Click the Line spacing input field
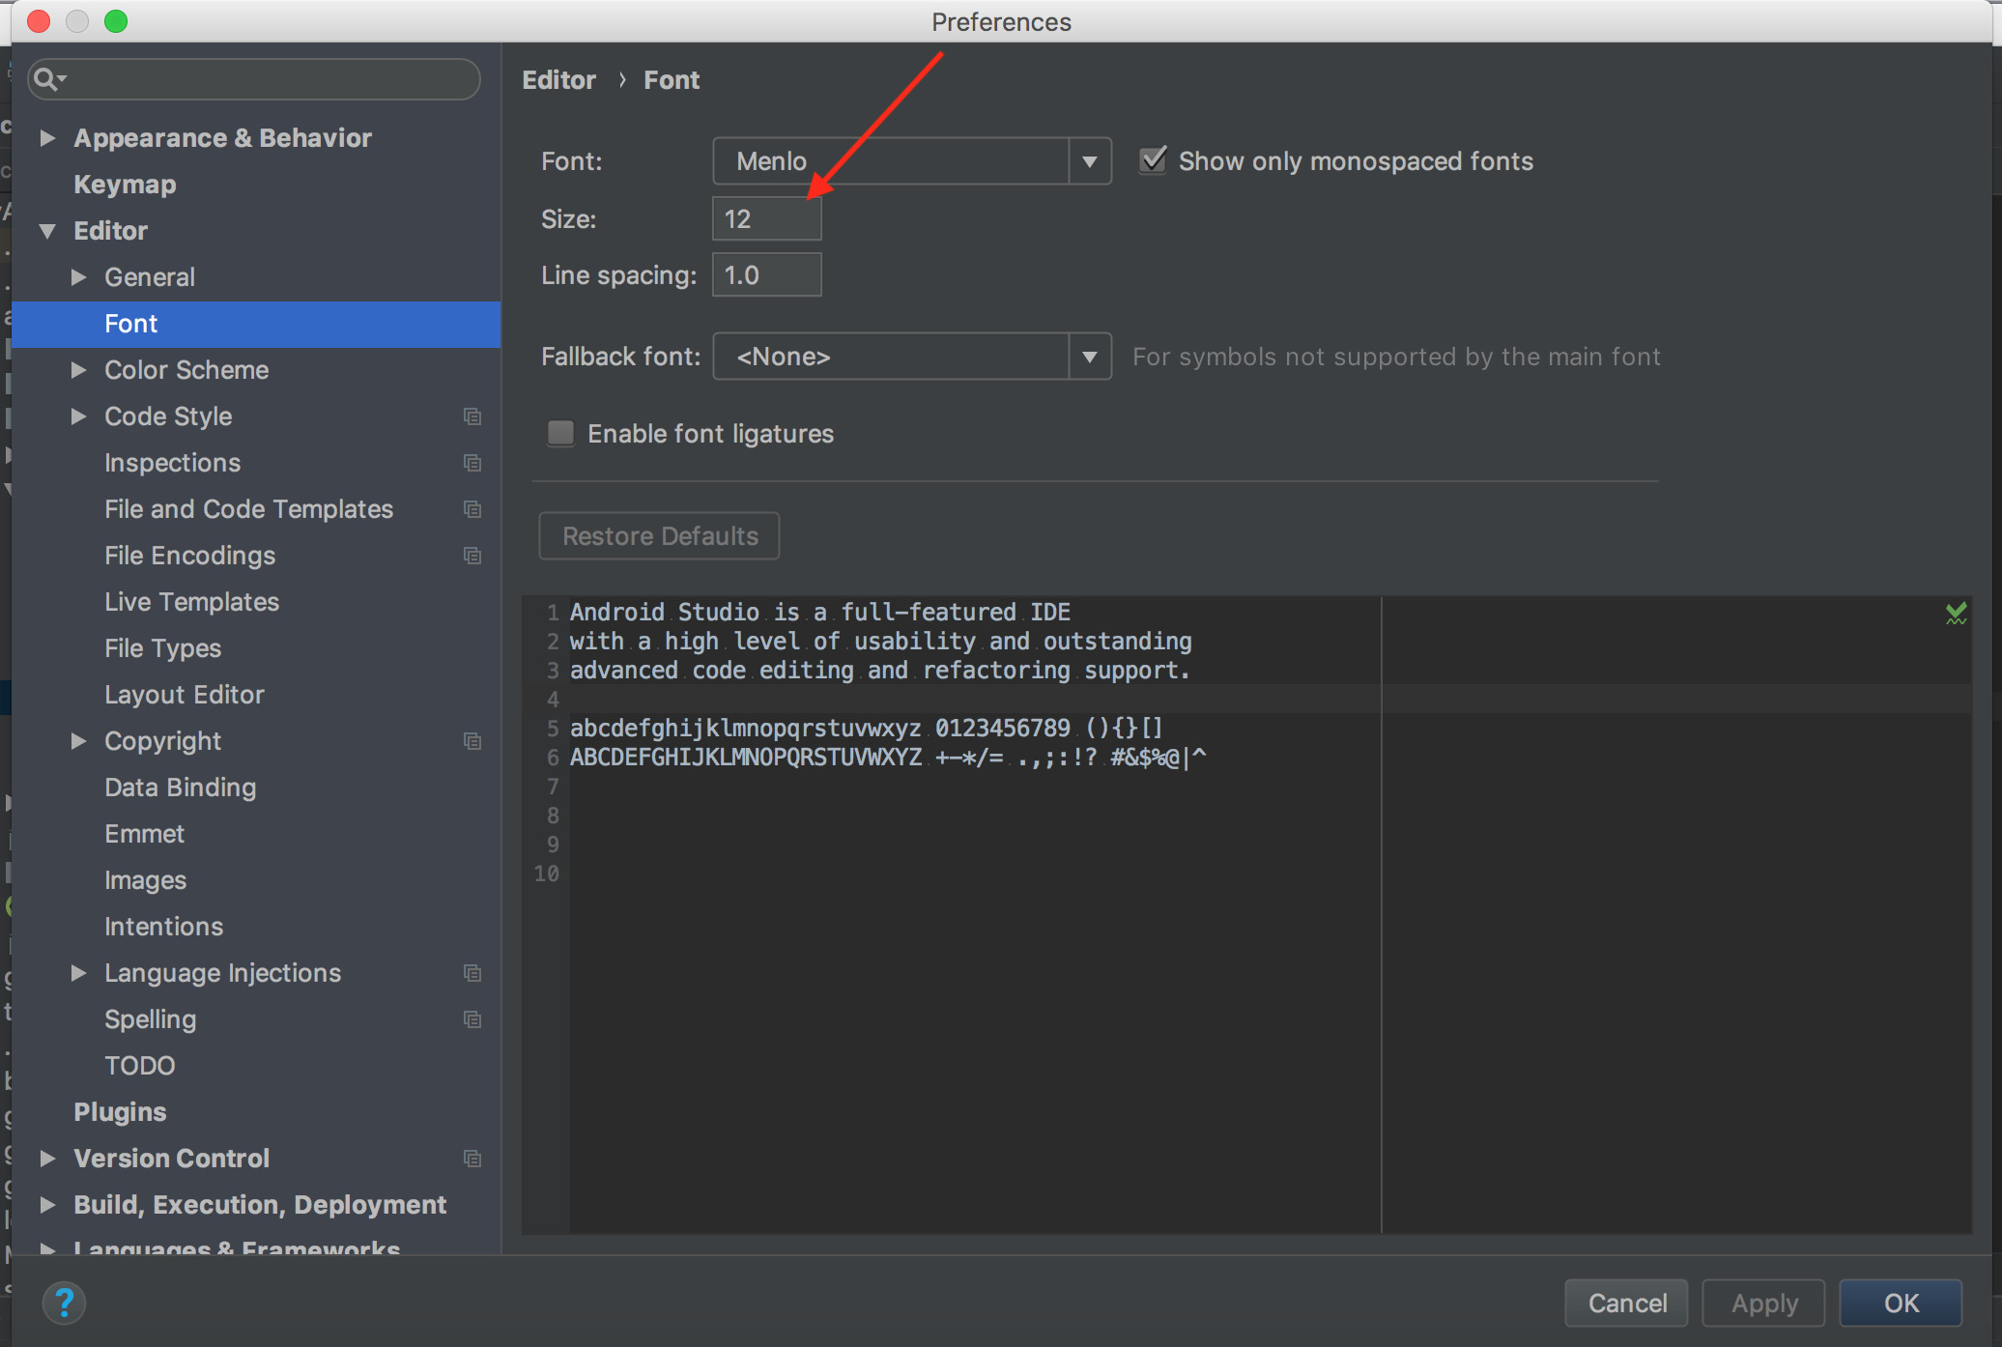Screen dimensions: 2002x1347 point(765,276)
